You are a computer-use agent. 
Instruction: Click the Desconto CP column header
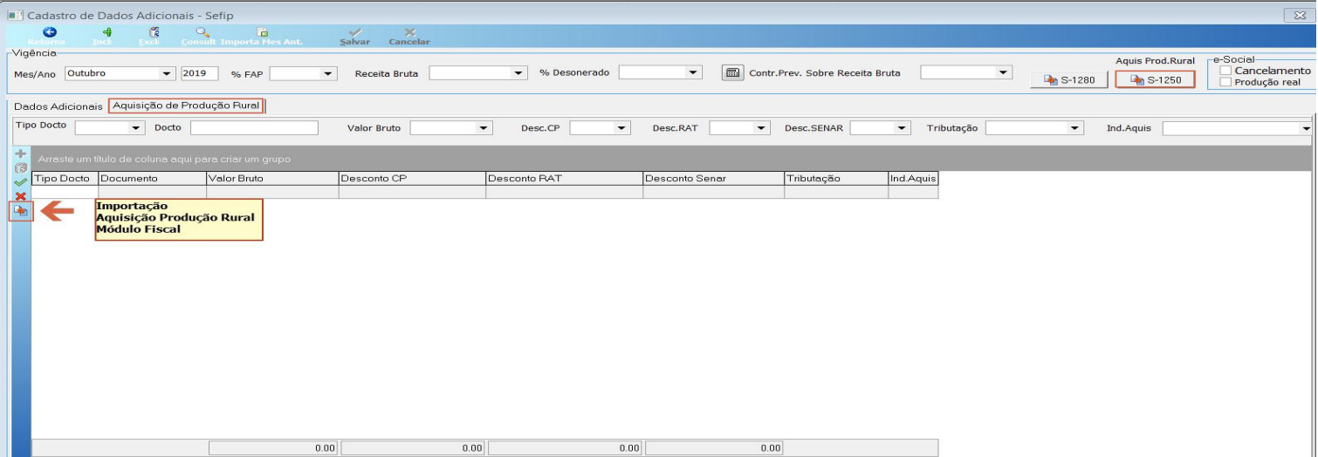pos(411,178)
